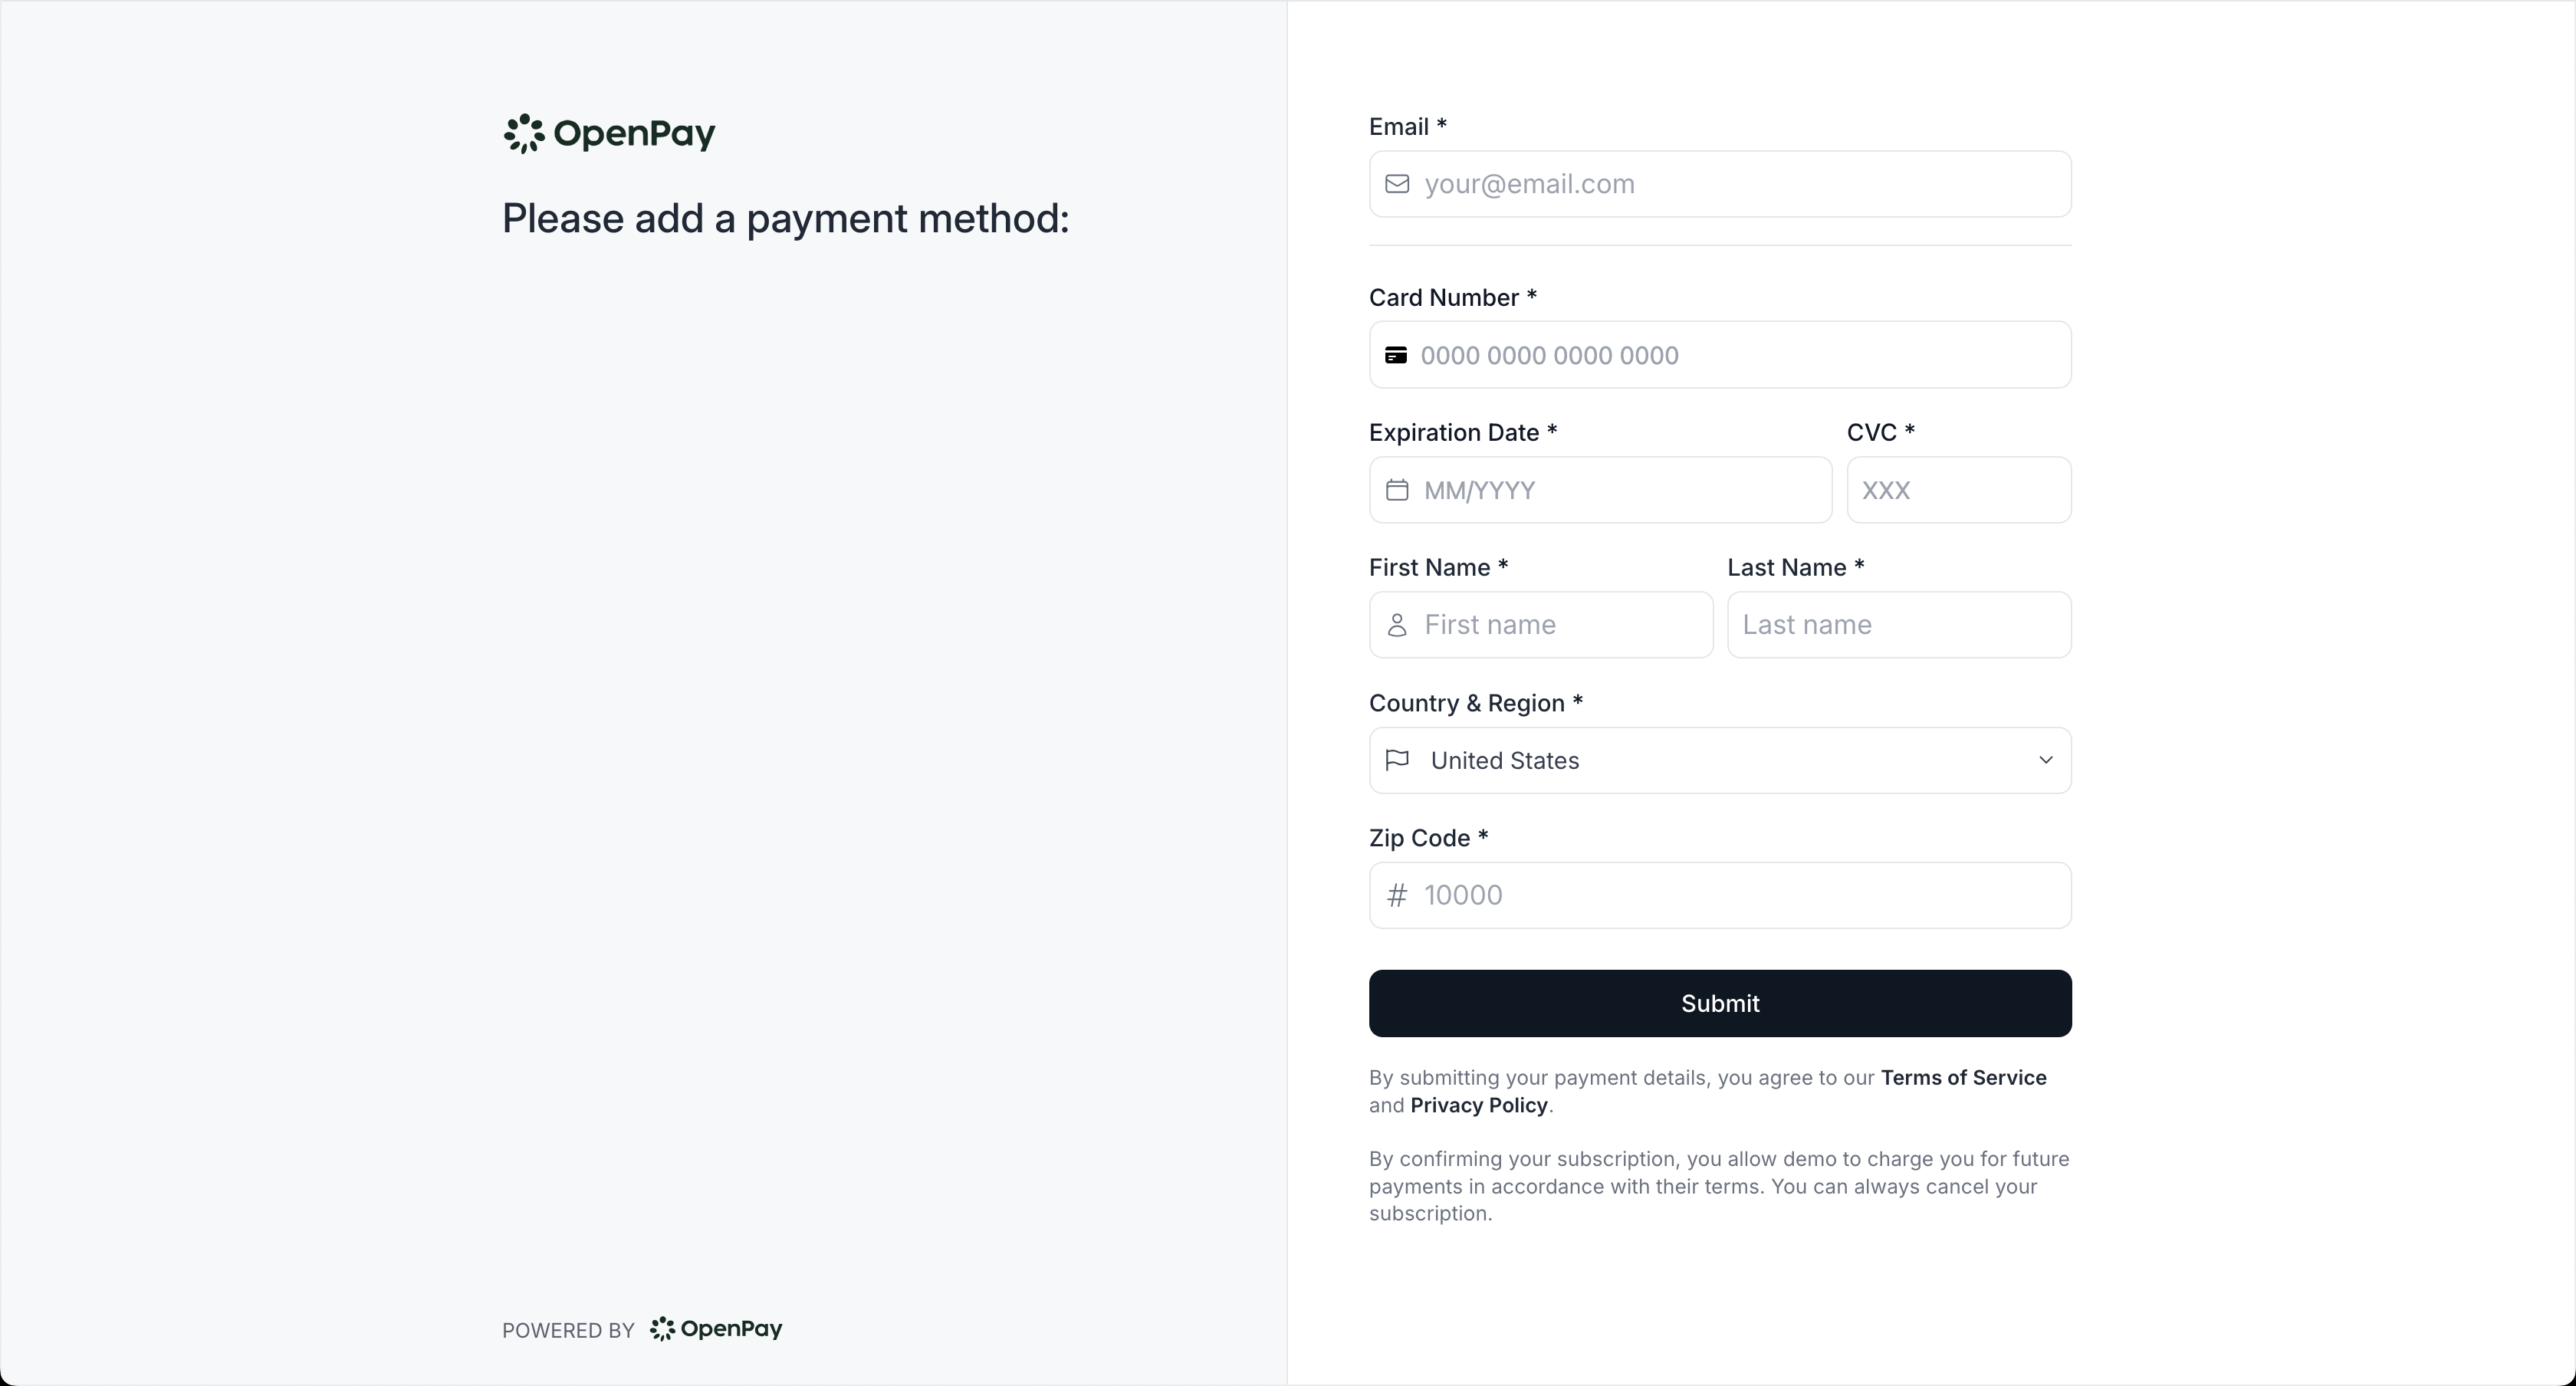2576x1386 pixels.
Task: Click the person icon in First Name
Action: coord(1397,625)
